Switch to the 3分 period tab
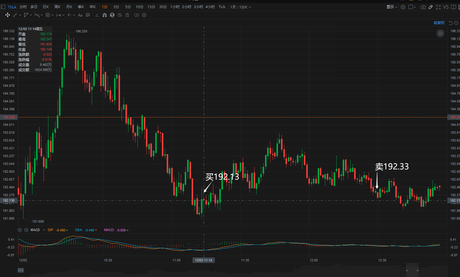This screenshot has height=277, width=460. click(116, 7)
